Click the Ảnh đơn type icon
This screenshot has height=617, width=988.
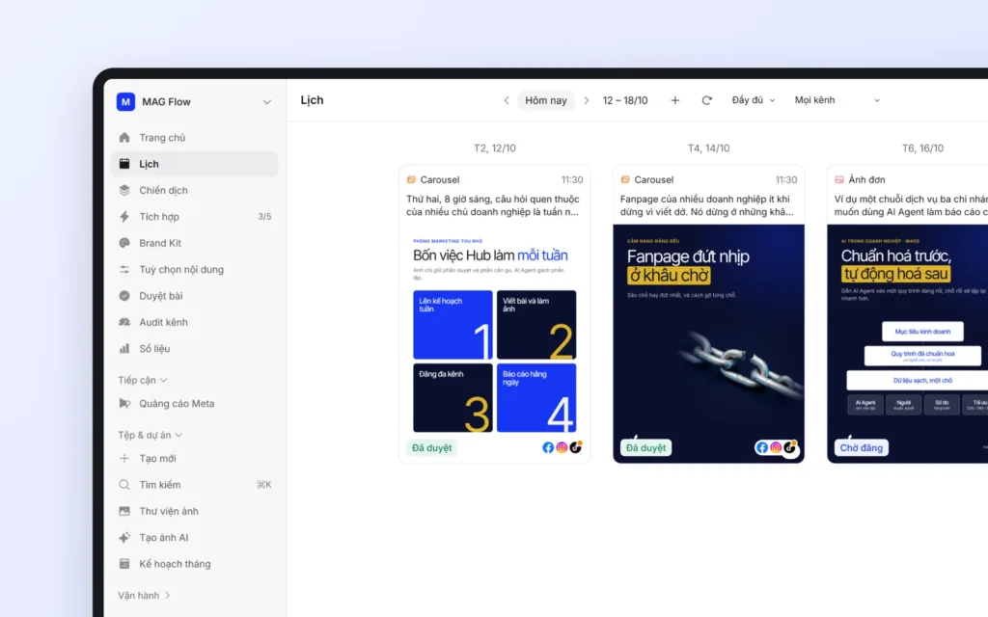point(839,179)
